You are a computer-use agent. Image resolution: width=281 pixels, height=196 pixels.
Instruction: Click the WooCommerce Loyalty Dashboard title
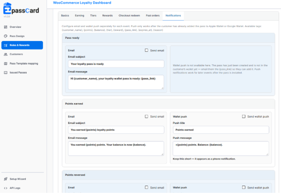click(82, 3)
